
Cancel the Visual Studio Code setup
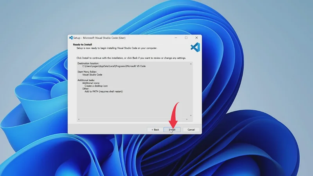click(x=191, y=129)
